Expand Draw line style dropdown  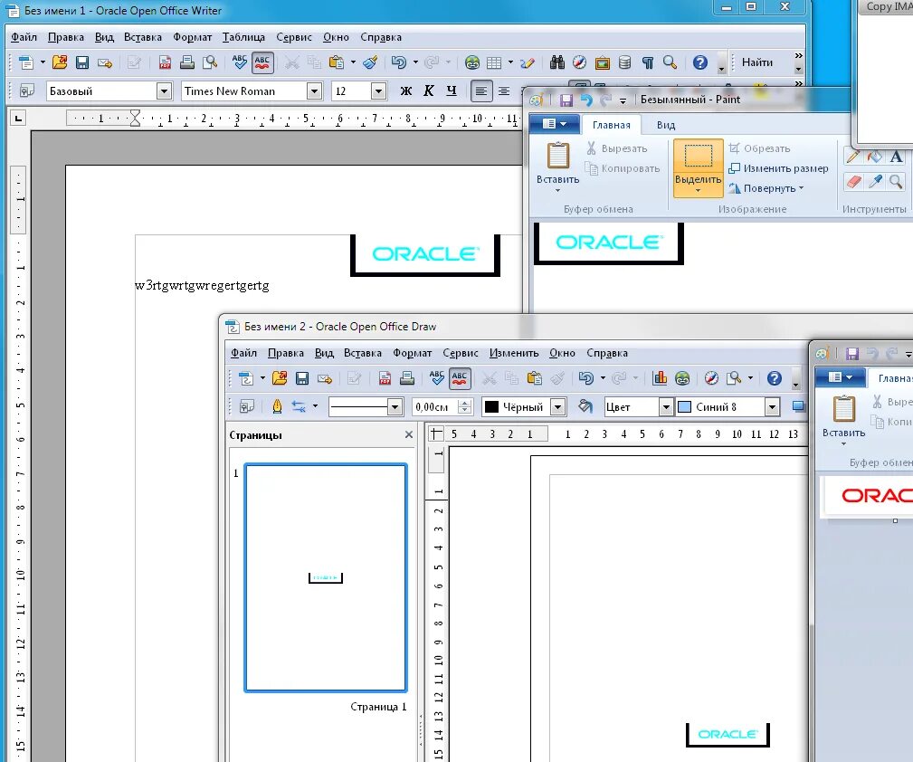(x=395, y=406)
